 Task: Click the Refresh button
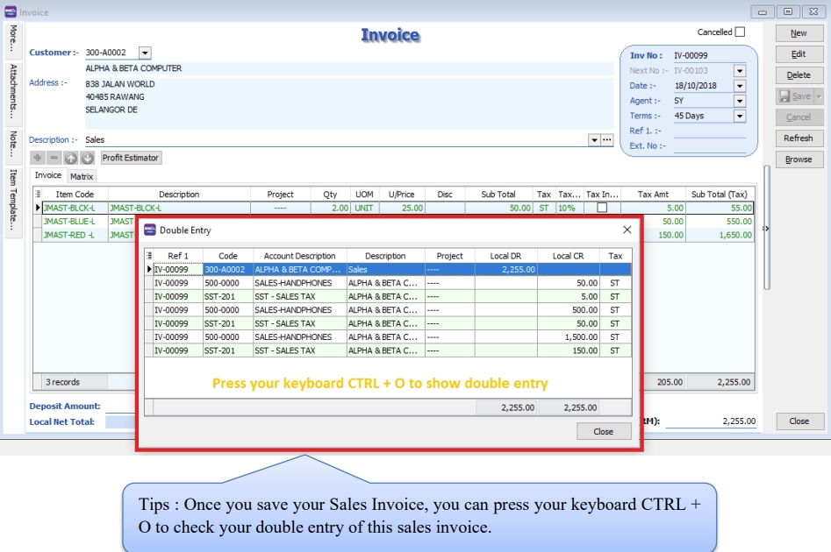(799, 138)
